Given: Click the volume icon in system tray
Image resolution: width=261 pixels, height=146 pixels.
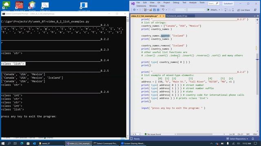Looking at the screenshot, I should coord(238,144).
